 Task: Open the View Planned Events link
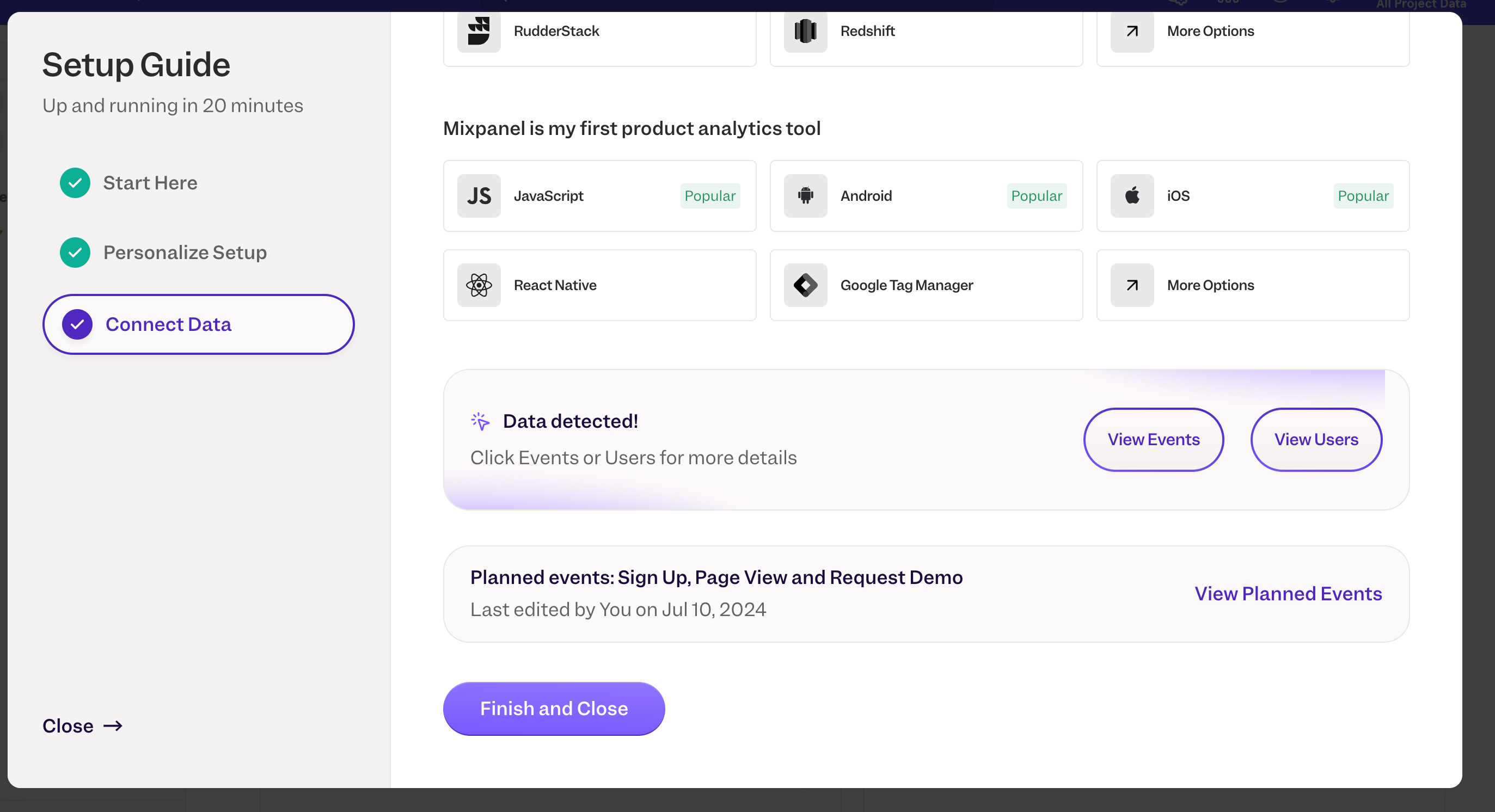coord(1288,593)
